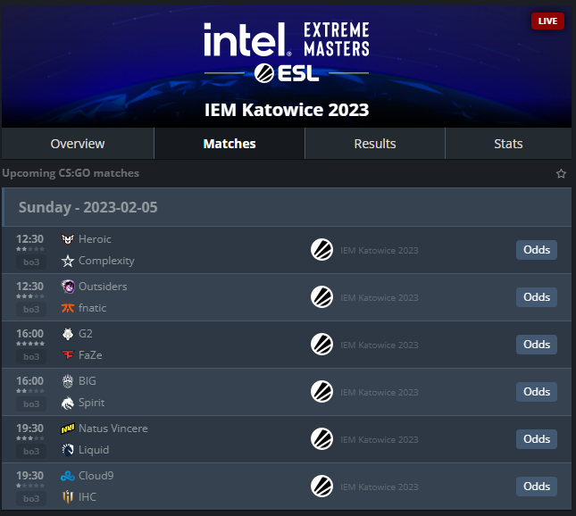Click the FaZe red logo

tap(68, 355)
